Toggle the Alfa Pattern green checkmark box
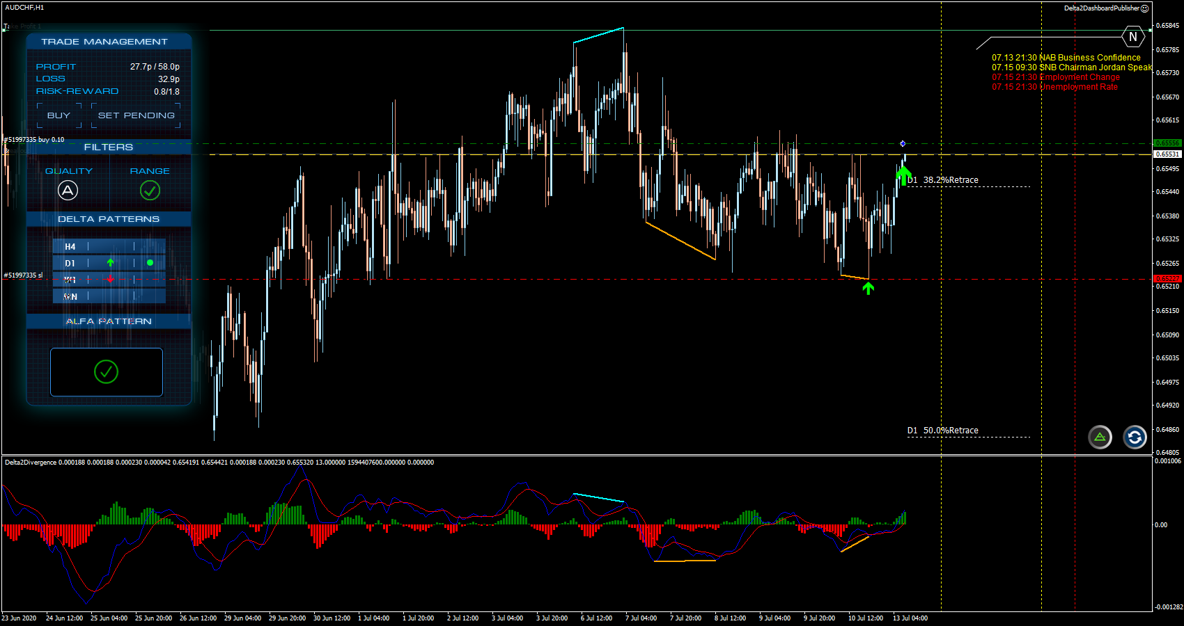Image resolution: width=1184 pixels, height=626 pixels. pos(106,372)
